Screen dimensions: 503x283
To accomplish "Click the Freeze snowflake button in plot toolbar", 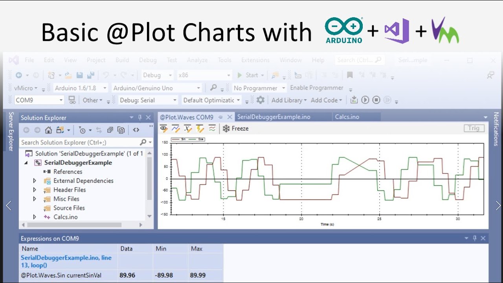I will [235, 129].
